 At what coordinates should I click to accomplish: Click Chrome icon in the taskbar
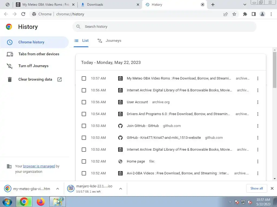tap(24, 202)
